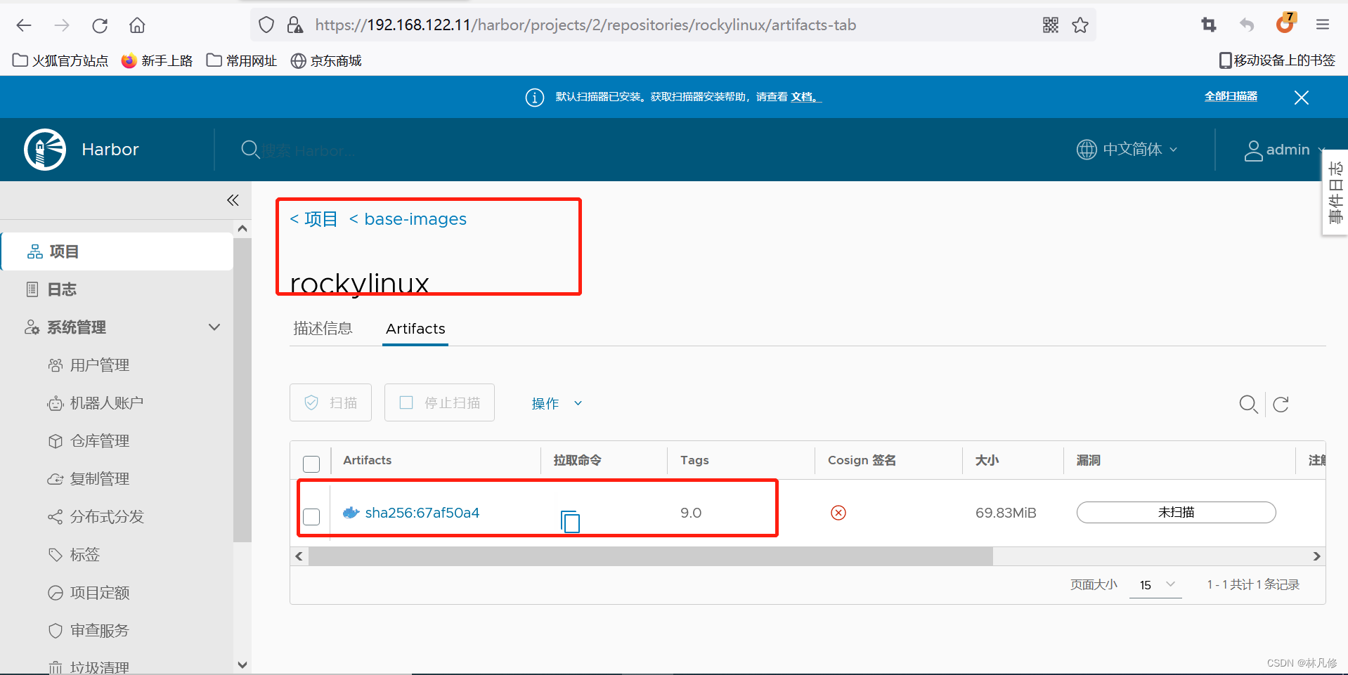Open the 全部扫描器 link
The image size is (1348, 675).
[1231, 96]
